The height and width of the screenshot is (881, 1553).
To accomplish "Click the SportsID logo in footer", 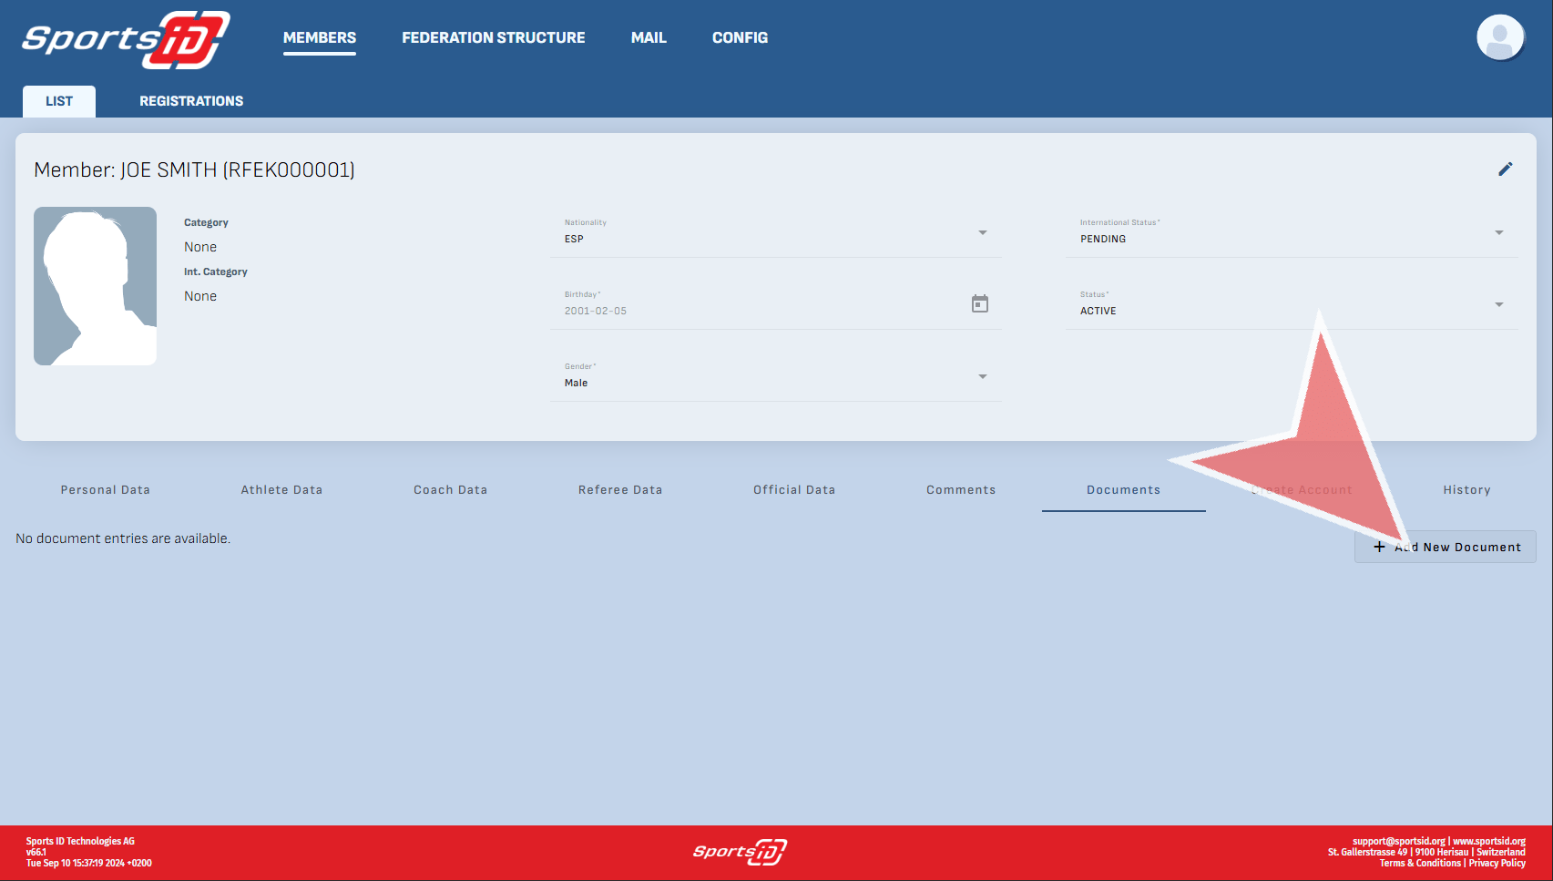I will tap(739, 852).
